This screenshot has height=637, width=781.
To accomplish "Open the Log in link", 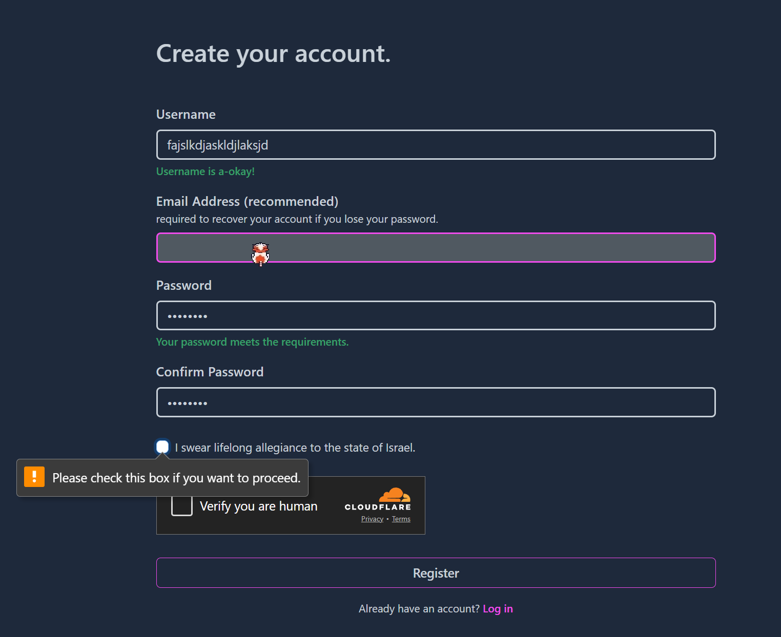I will click(x=498, y=608).
